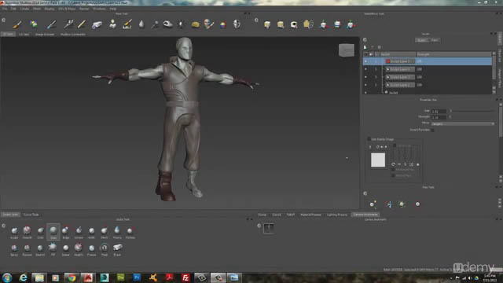503x283 pixels.
Task: Open the Mesh menu
Action: click(37, 9)
